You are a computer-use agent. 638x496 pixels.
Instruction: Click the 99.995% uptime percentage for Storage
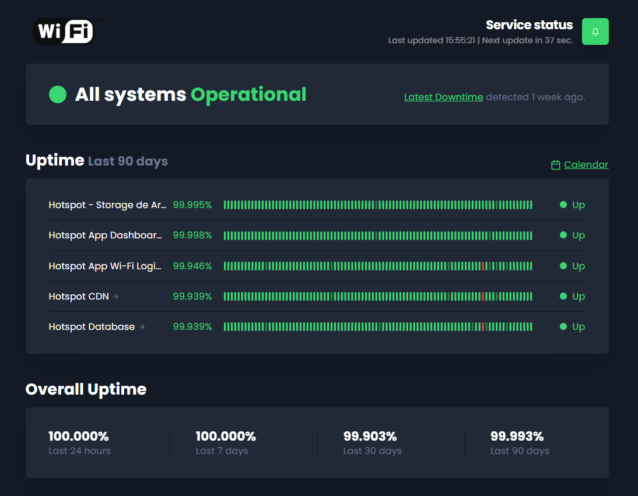click(x=192, y=205)
